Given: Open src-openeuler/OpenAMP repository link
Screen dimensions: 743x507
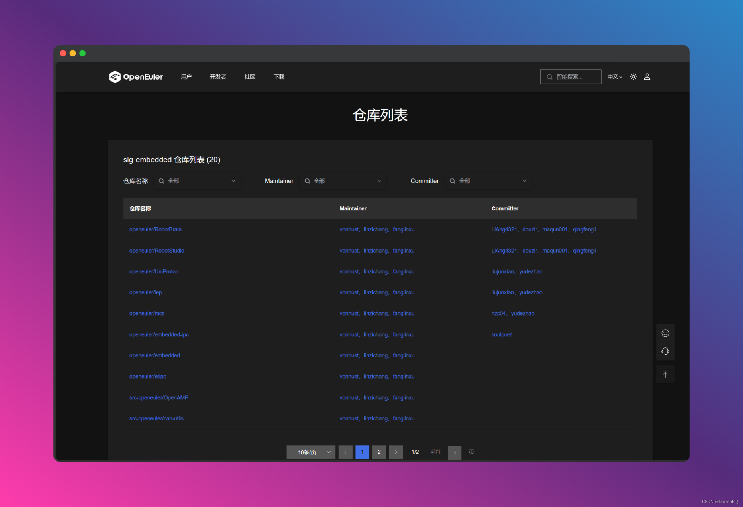Looking at the screenshot, I should [x=158, y=398].
